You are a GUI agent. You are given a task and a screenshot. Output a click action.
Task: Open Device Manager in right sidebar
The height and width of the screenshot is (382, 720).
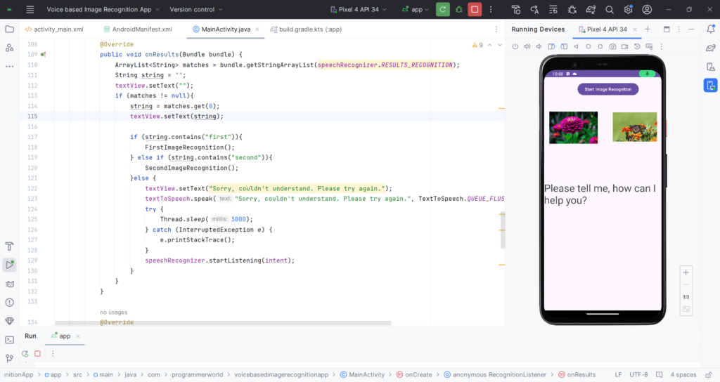[710, 67]
